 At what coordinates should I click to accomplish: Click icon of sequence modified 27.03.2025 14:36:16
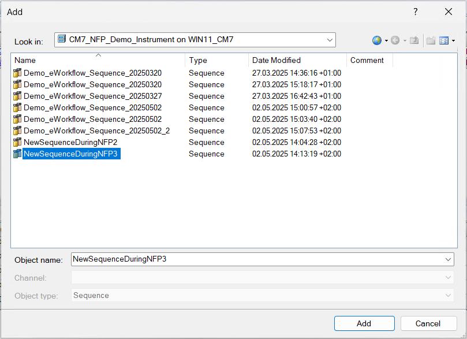(17, 73)
